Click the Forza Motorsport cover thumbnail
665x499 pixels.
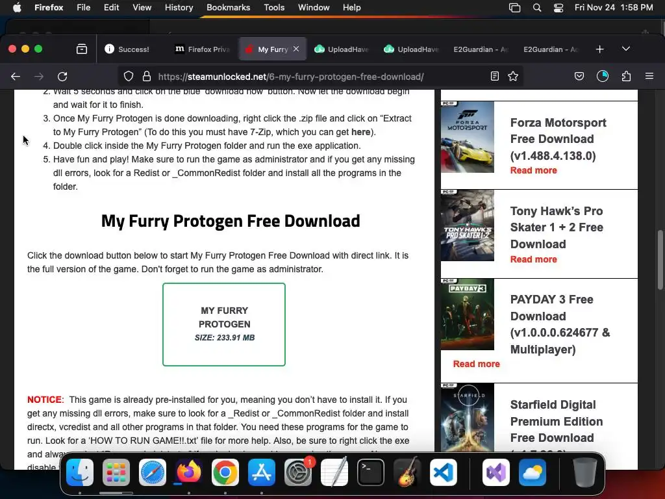pos(468,136)
